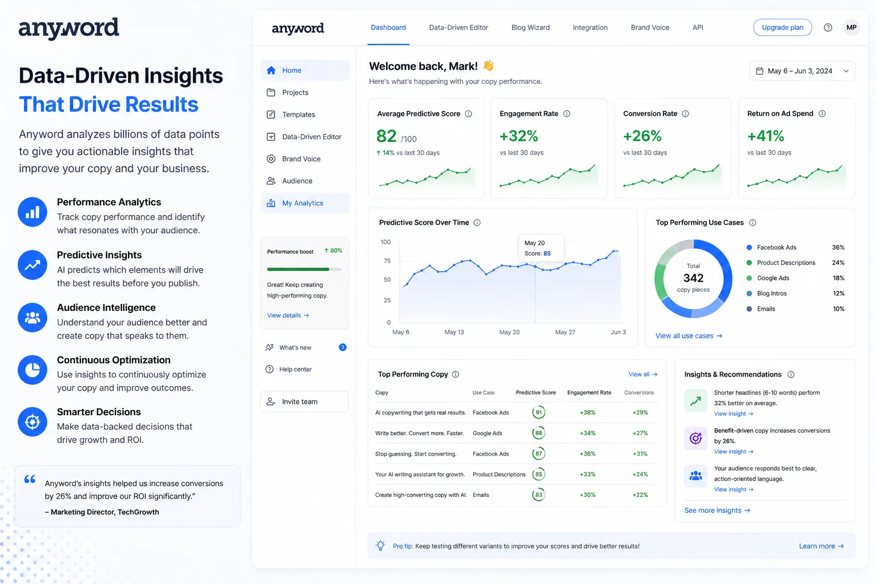
Task: Select row 'Stop guessing. Start converting.'
Action: pos(516,454)
